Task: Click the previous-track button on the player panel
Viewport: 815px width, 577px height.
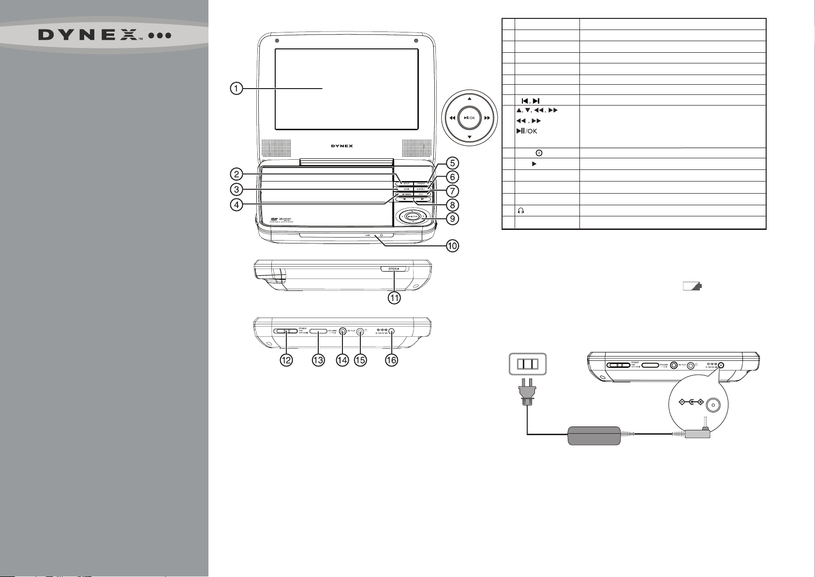Action: [404, 199]
